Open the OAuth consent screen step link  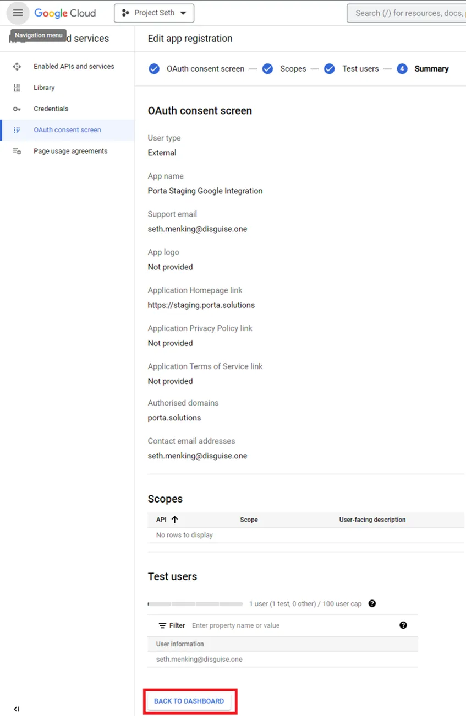(x=206, y=68)
